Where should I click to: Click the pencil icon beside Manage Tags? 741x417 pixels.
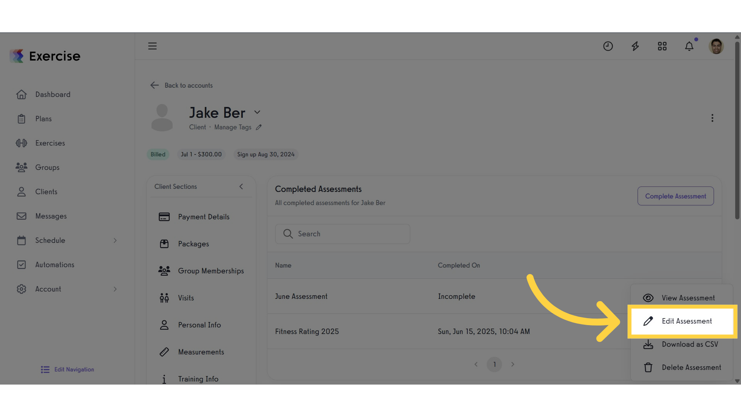[259, 127]
